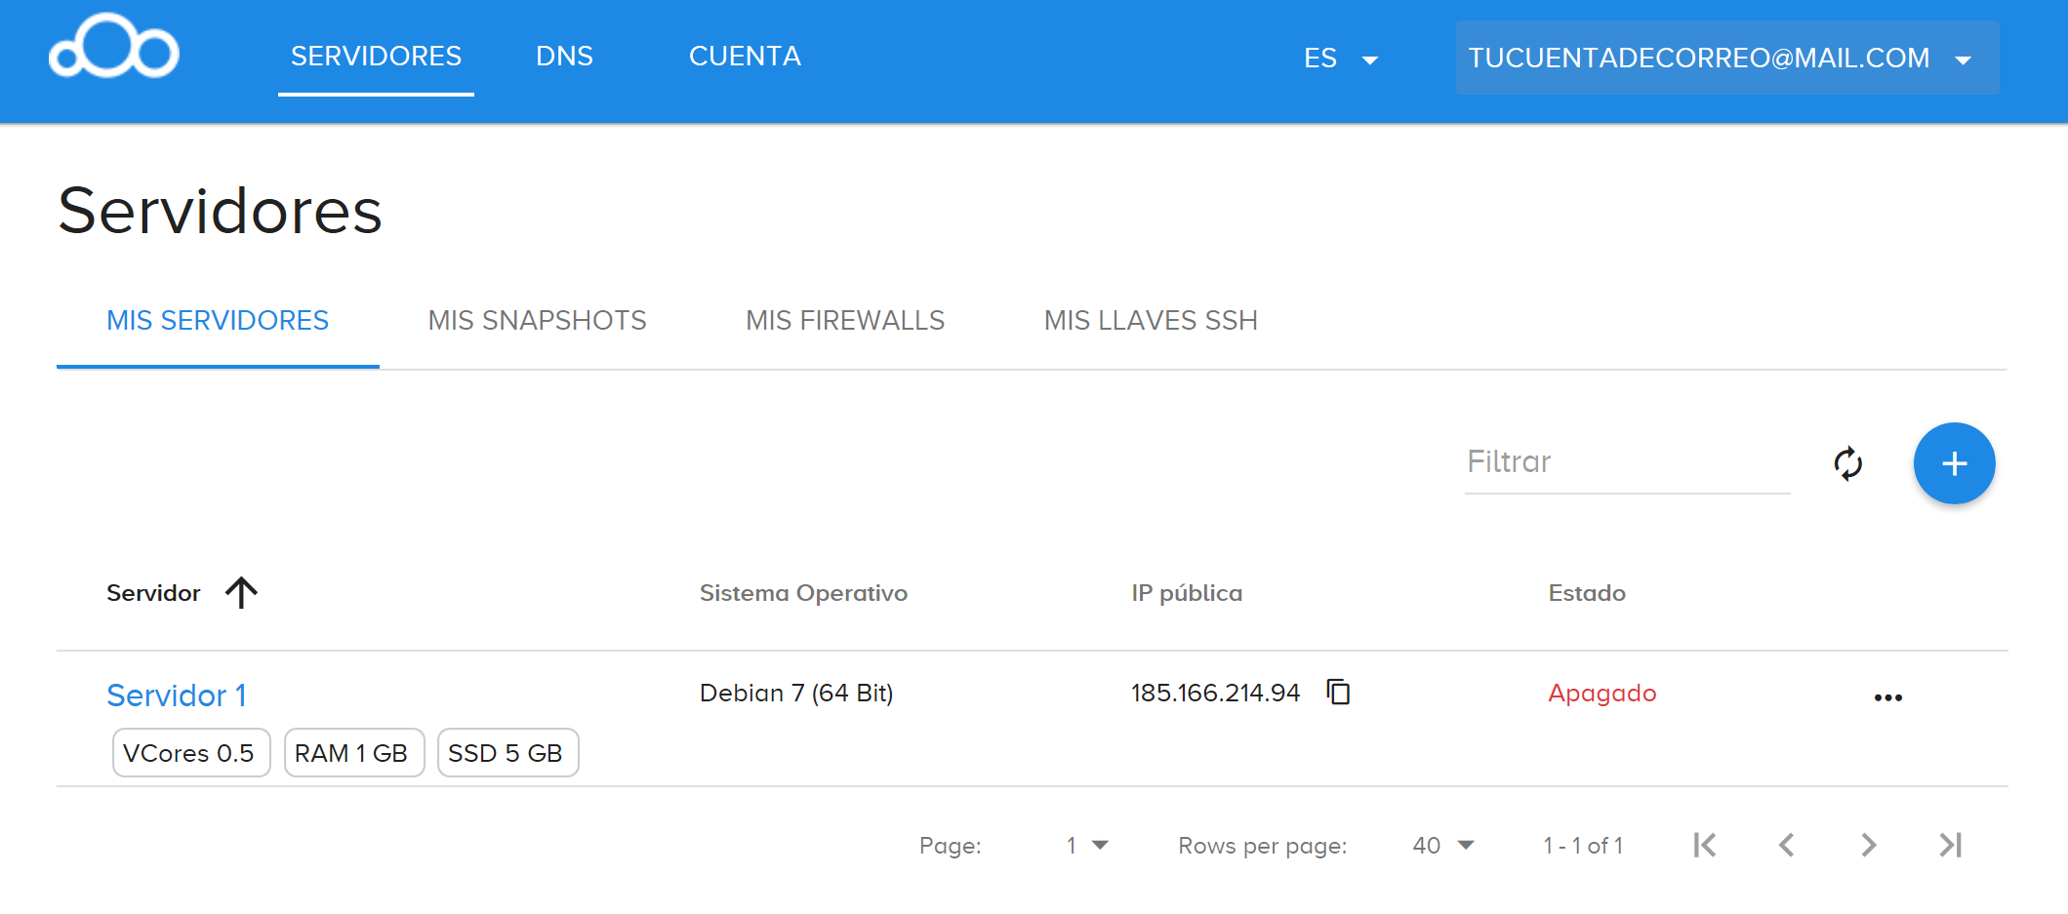Click the Servidores page heading
Image resolution: width=2068 pixels, height=914 pixels.
pos(220,211)
